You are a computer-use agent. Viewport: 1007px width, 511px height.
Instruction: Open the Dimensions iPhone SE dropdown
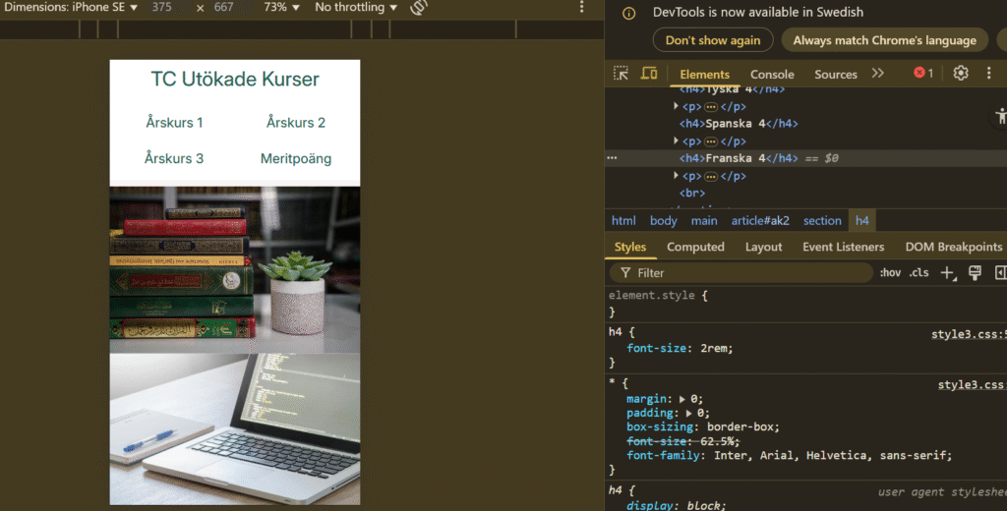(x=71, y=8)
